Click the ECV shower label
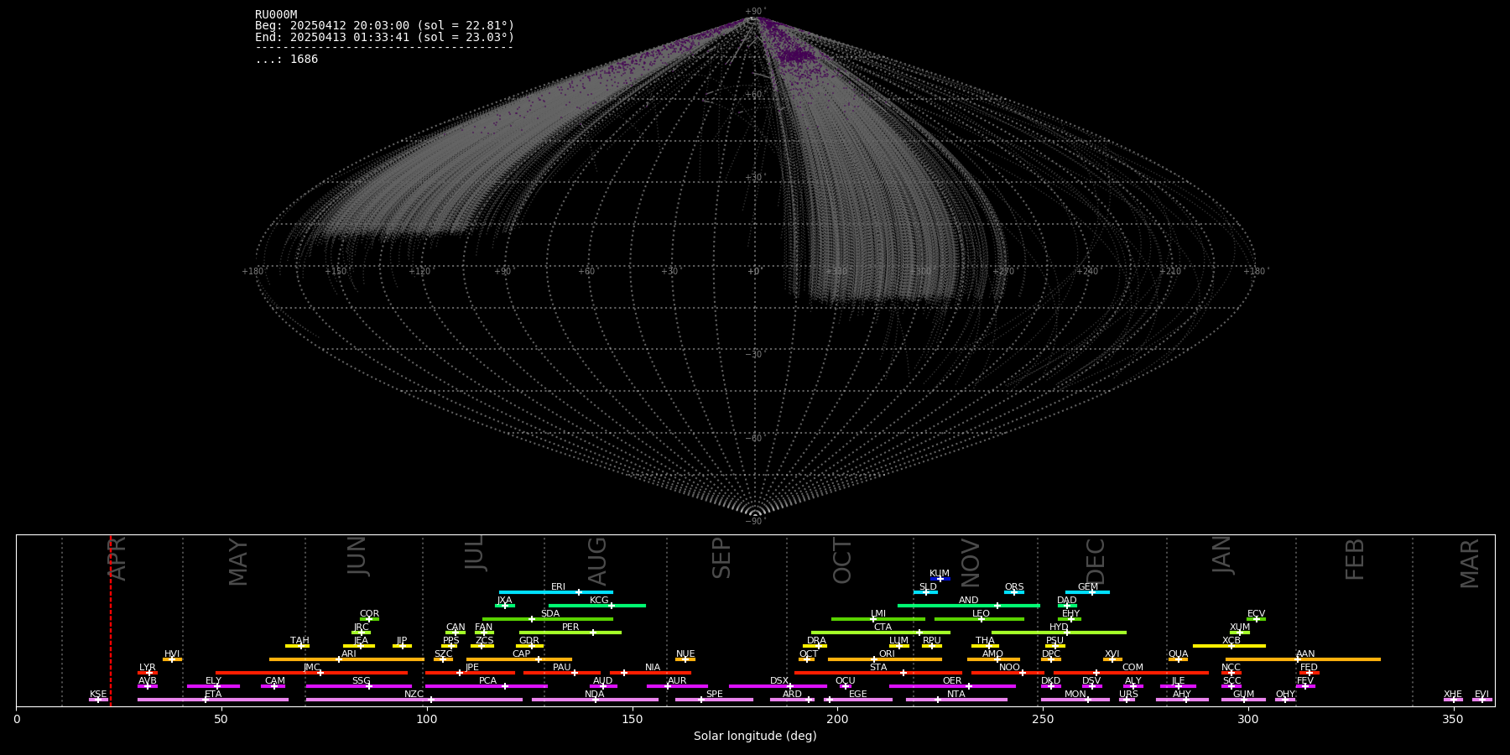This screenshot has width=1510, height=755. (1256, 613)
